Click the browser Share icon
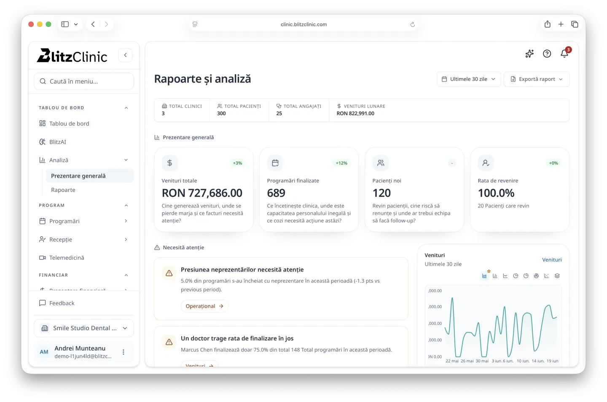The height and width of the screenshot is (402, 607). (x=547, y=24)
